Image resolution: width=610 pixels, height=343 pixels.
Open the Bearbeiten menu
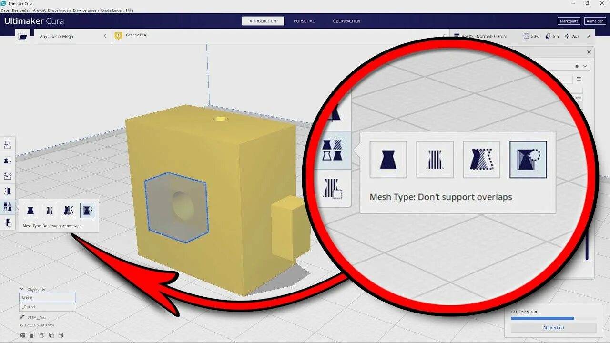point(21,10)
